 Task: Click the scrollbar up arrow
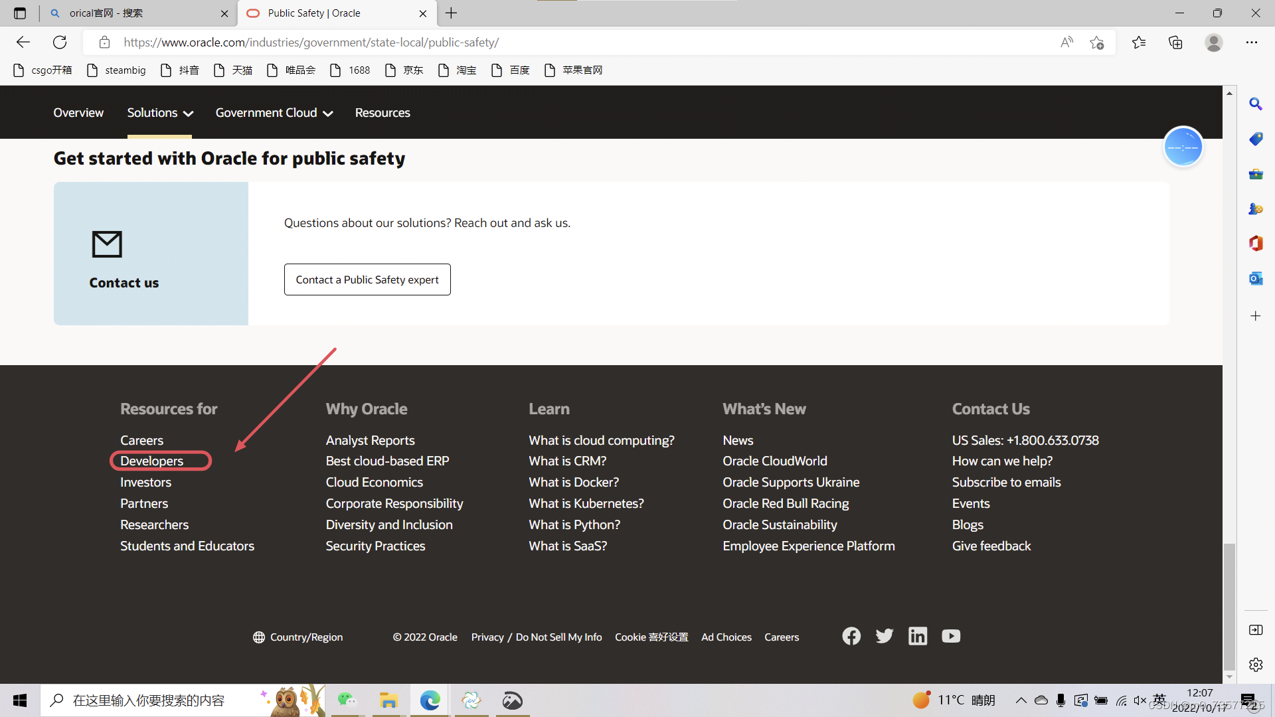tap(1229, 93)
